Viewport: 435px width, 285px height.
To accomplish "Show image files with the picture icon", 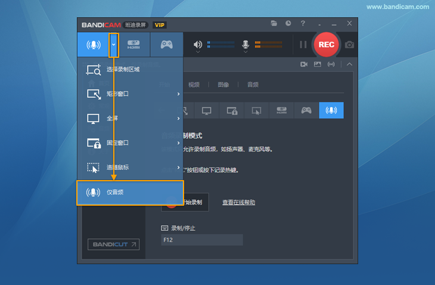I will pos(318,64).
